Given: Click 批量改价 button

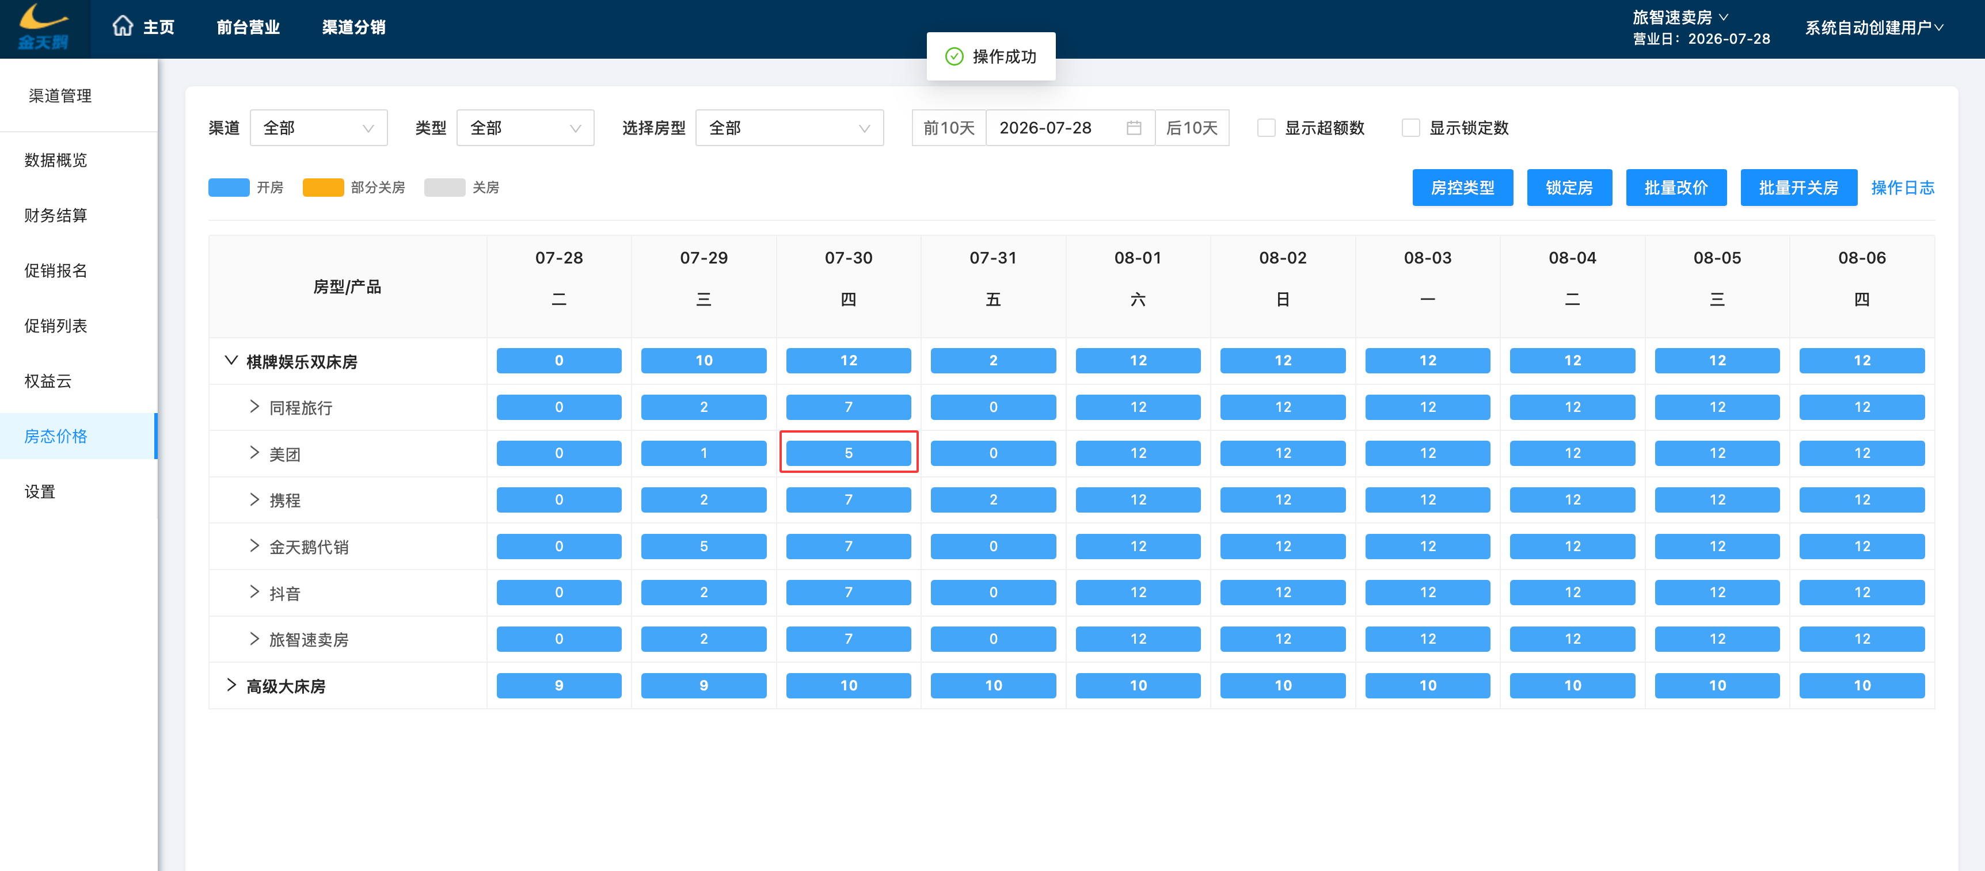Looking at the screenshot, I should pos(1676,188).
